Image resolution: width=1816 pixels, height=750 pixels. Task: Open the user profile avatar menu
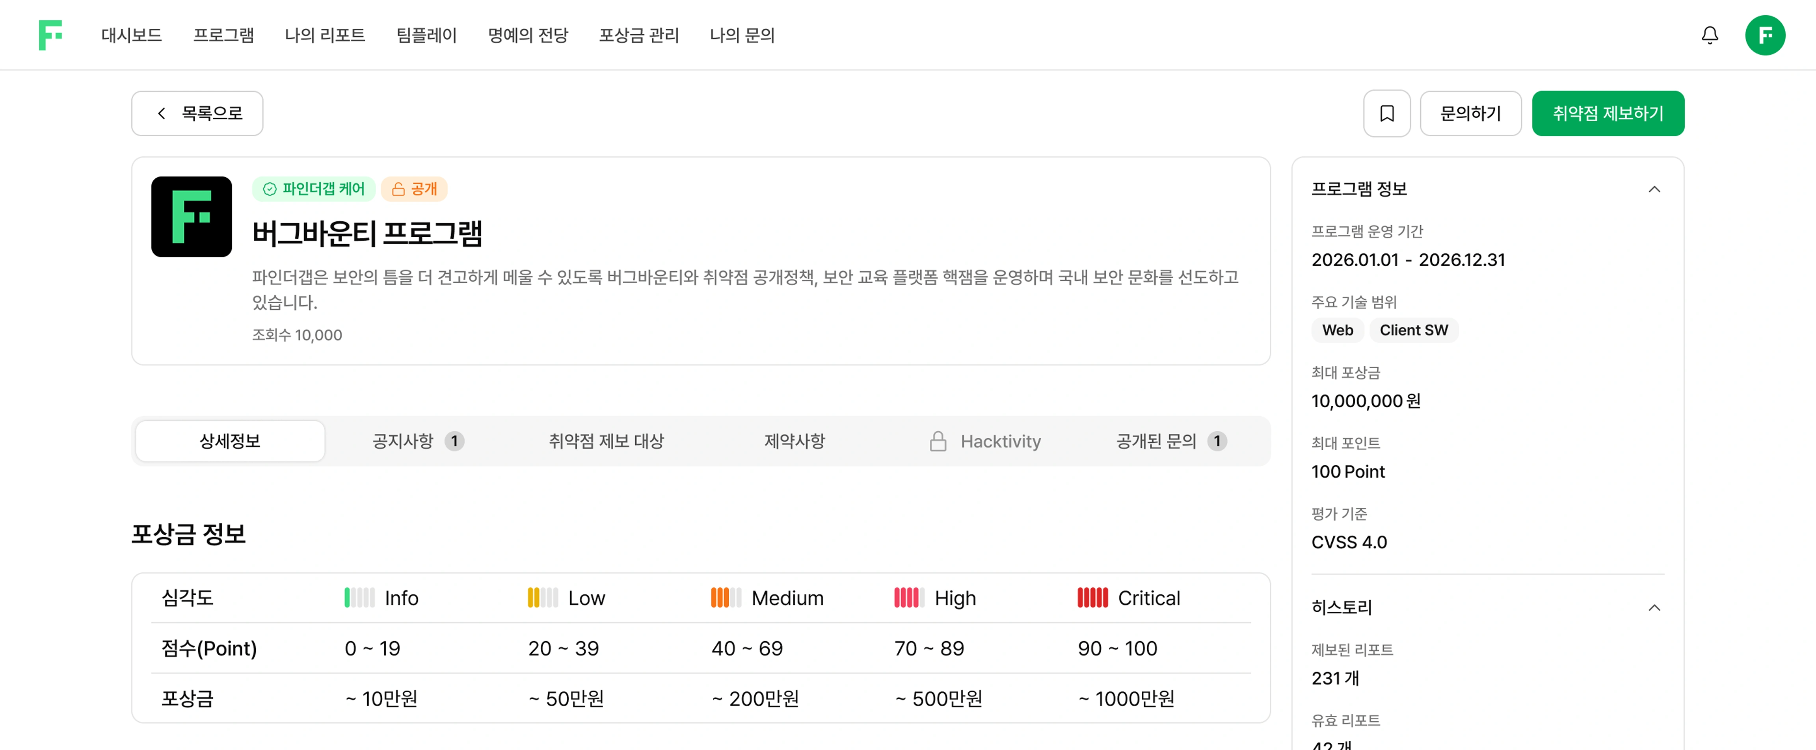coord(1764,35)
